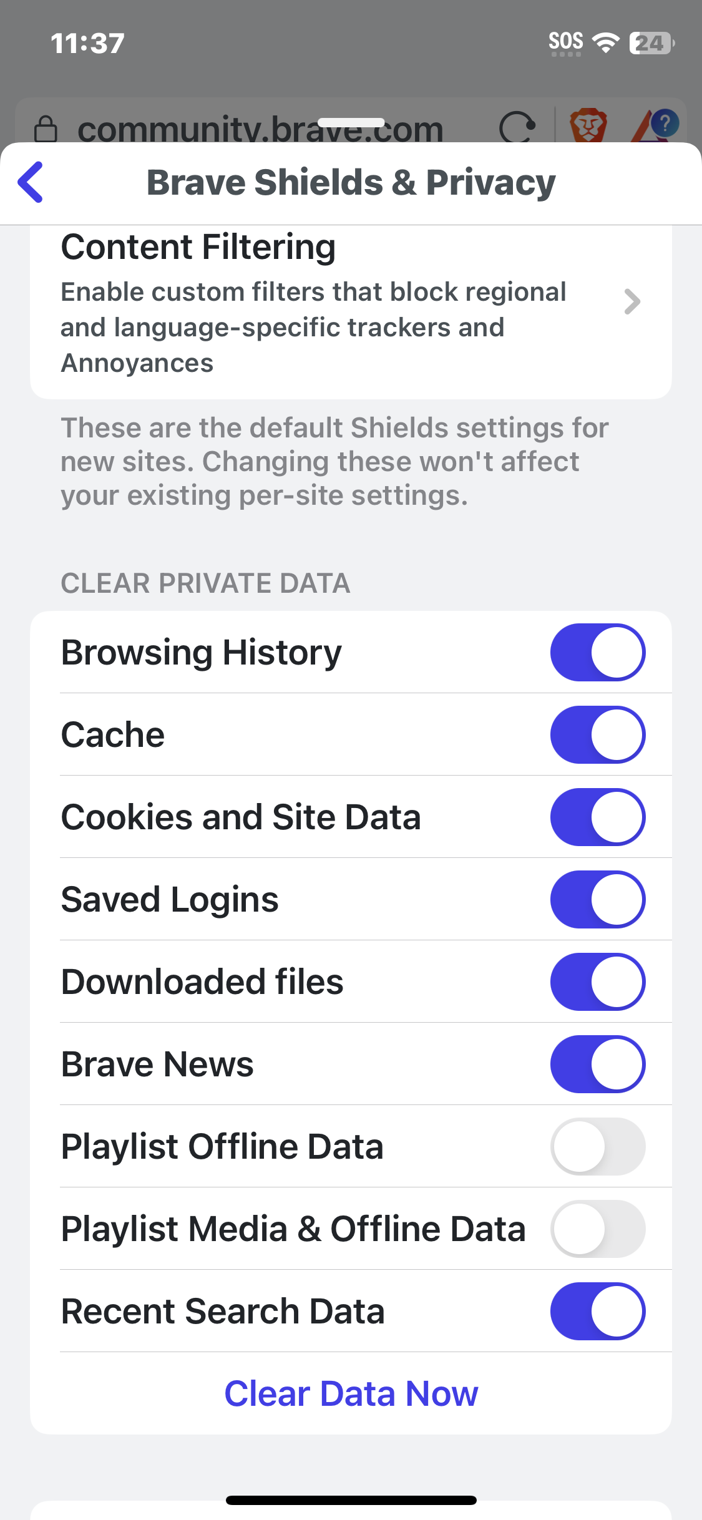Tap the Clear Data Now button

(x=351, y=1393)
